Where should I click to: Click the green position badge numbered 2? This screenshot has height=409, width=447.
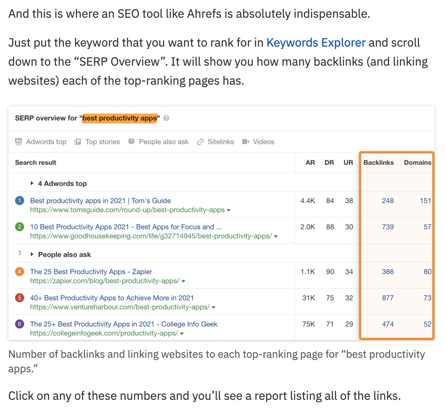pyautogui.click(x=19, y=226)
